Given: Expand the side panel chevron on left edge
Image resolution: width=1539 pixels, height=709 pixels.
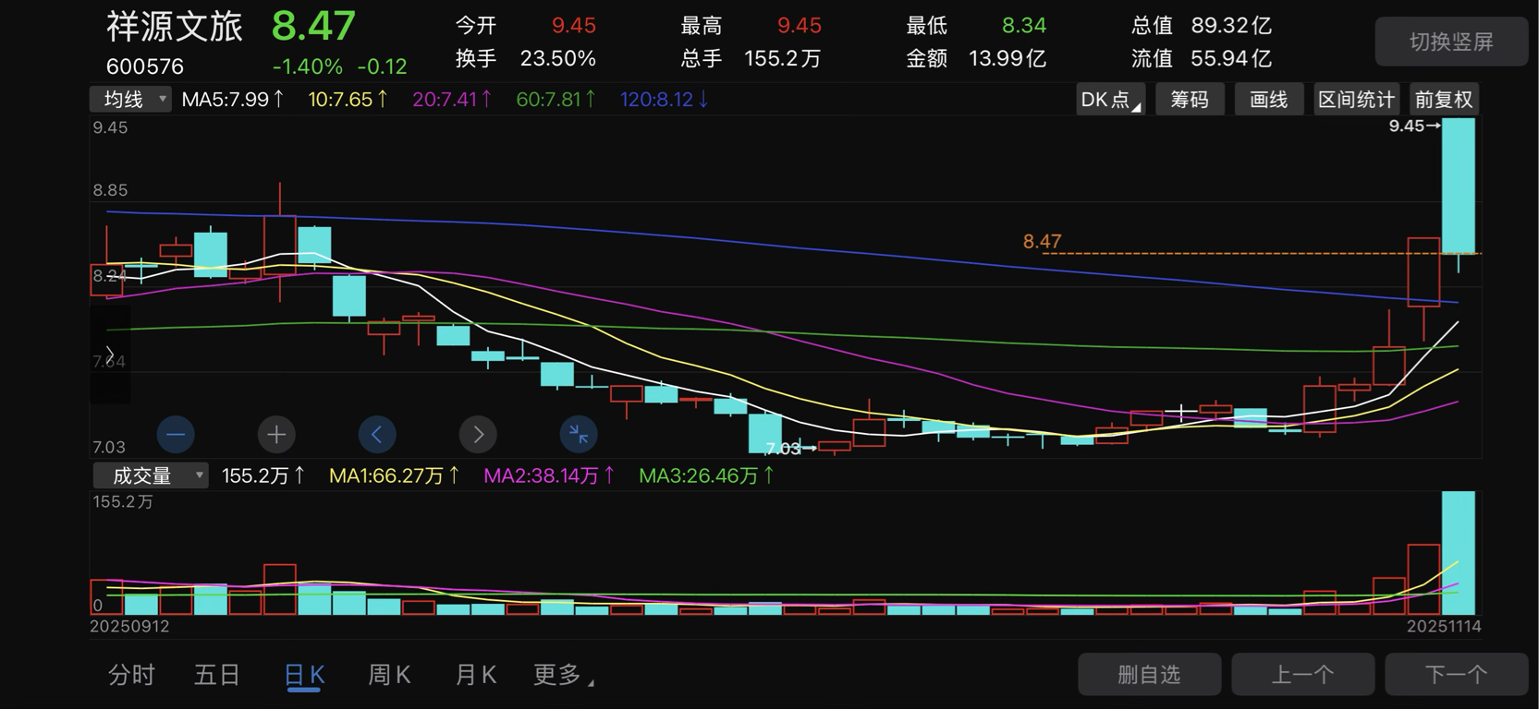Looking at the screenshot, I should click(x=109, y=354).
